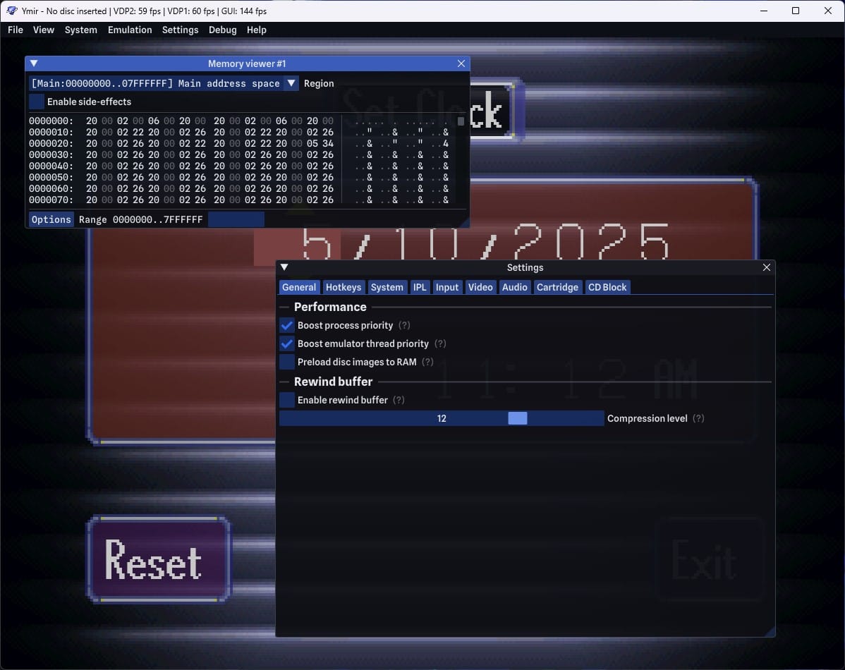Collapse the Settings window triangle
The width and height of the screenshot is (845, 670).
[x=285, y=267]
